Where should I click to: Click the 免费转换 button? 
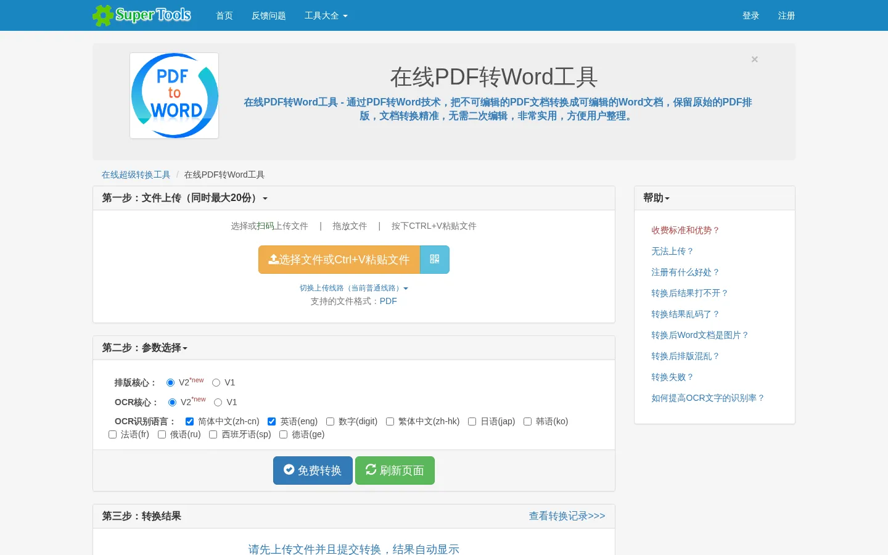point(313,471)
